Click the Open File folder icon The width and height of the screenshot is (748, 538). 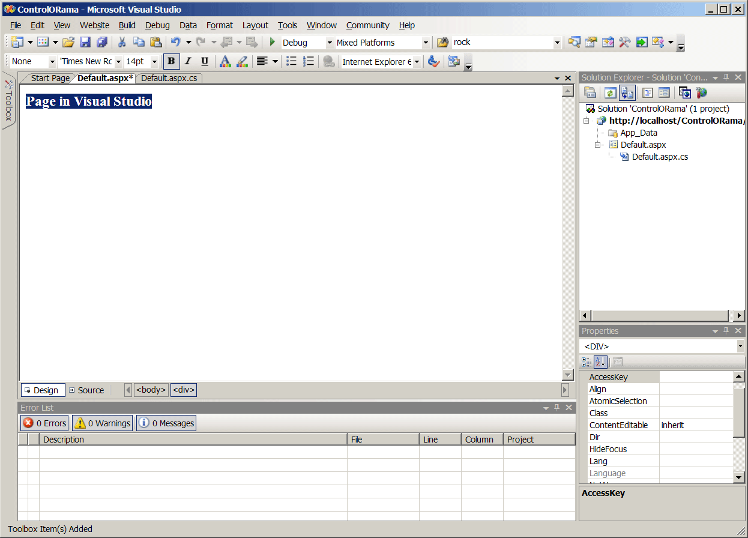tap(68, 42)
